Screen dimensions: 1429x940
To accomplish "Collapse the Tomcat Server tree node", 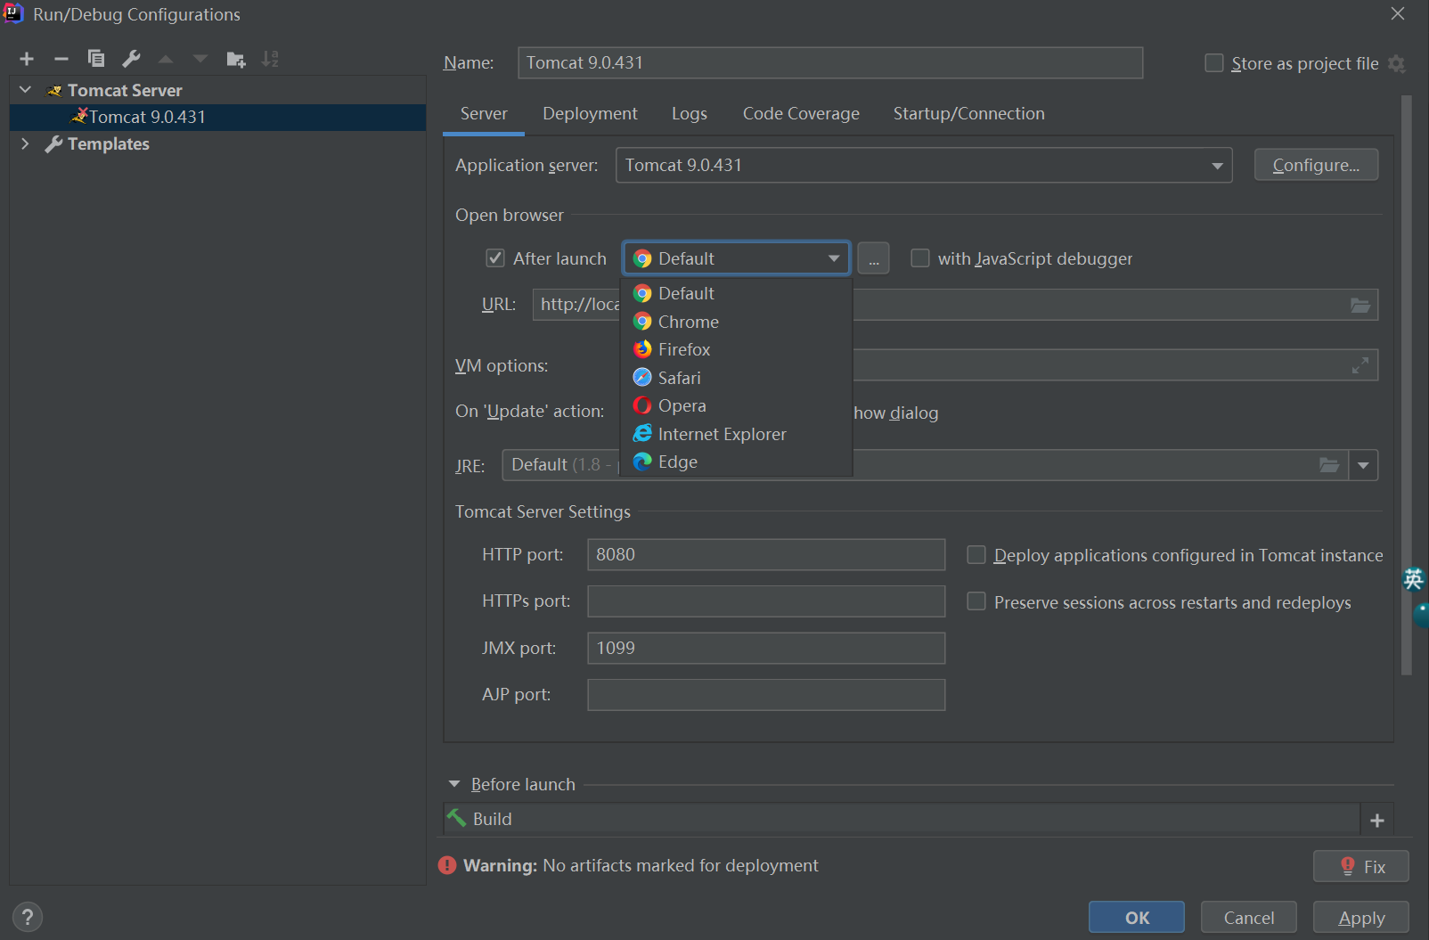I will coord(26,90).
